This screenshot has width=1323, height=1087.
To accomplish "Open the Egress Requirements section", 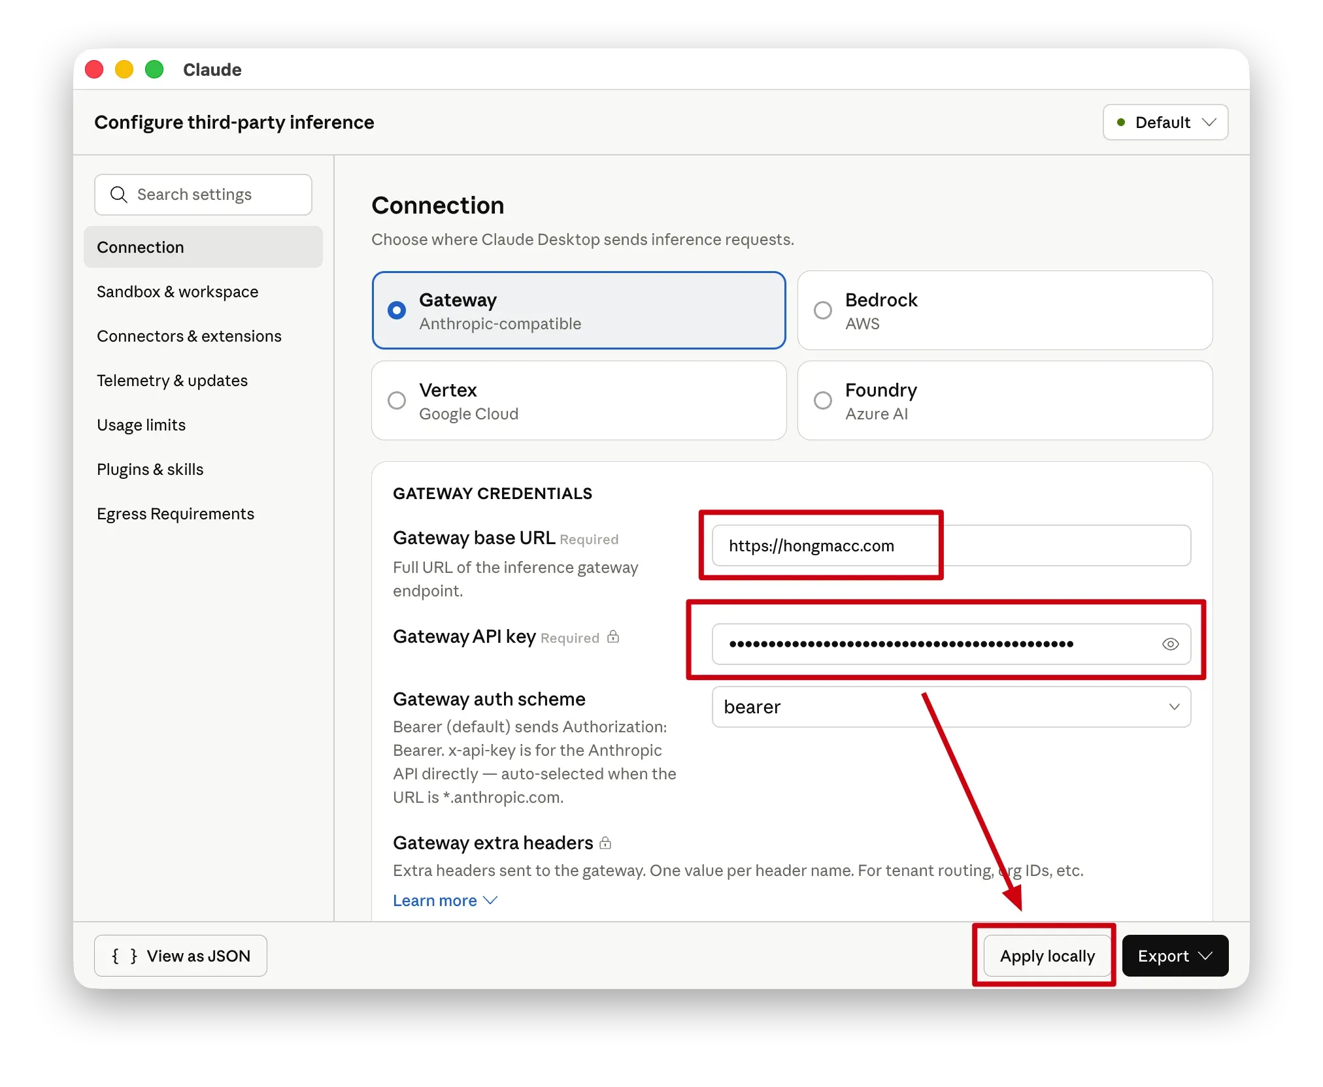I will coord(203,513).
